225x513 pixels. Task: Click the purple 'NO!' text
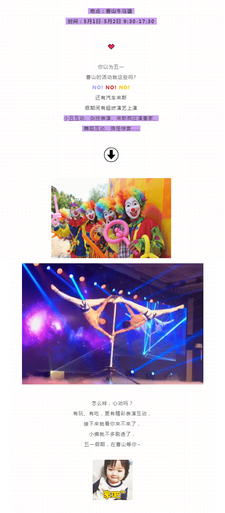coord(97,87)
